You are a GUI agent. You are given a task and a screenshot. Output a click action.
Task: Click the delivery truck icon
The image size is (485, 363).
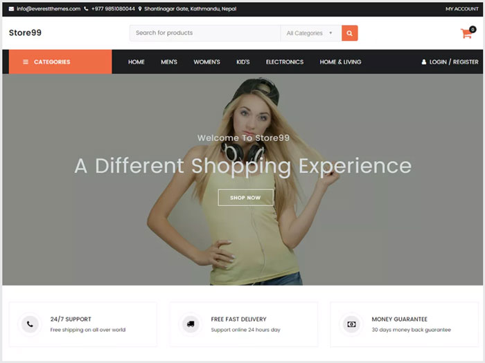coord(190,324)
